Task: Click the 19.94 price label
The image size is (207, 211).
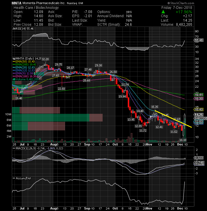Action: pyautogui.click(x=122, y=96)
